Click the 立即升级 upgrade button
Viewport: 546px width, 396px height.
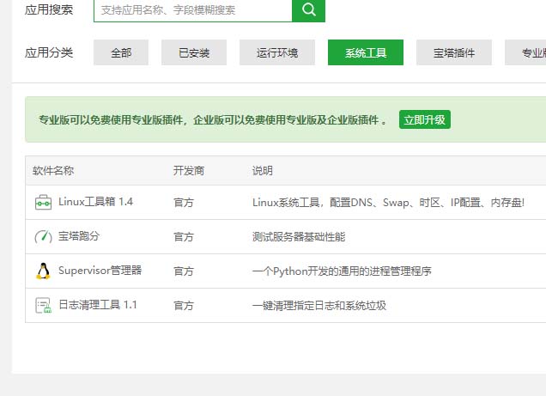coord(425,119)
